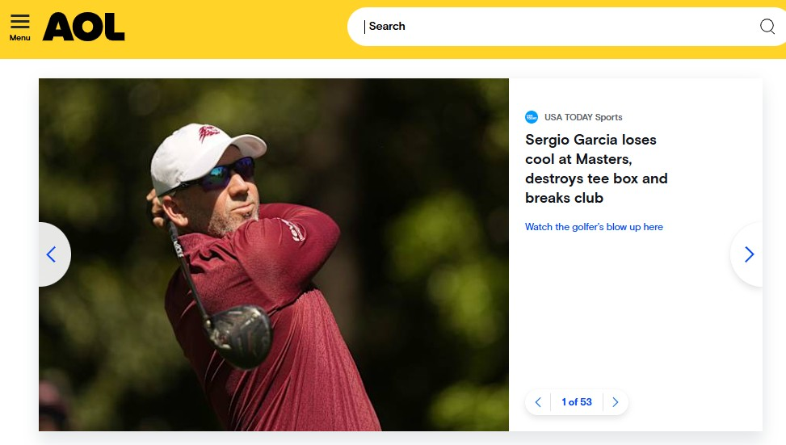Image resolution: width=786 pixels, height=445 pixels.
Task: Click the Menu text label
Action: tap(20, 38)
